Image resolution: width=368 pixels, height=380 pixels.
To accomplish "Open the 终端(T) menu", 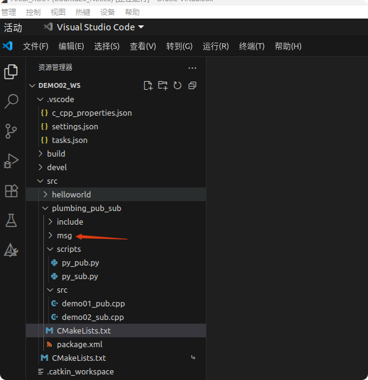I will [252, 46].
